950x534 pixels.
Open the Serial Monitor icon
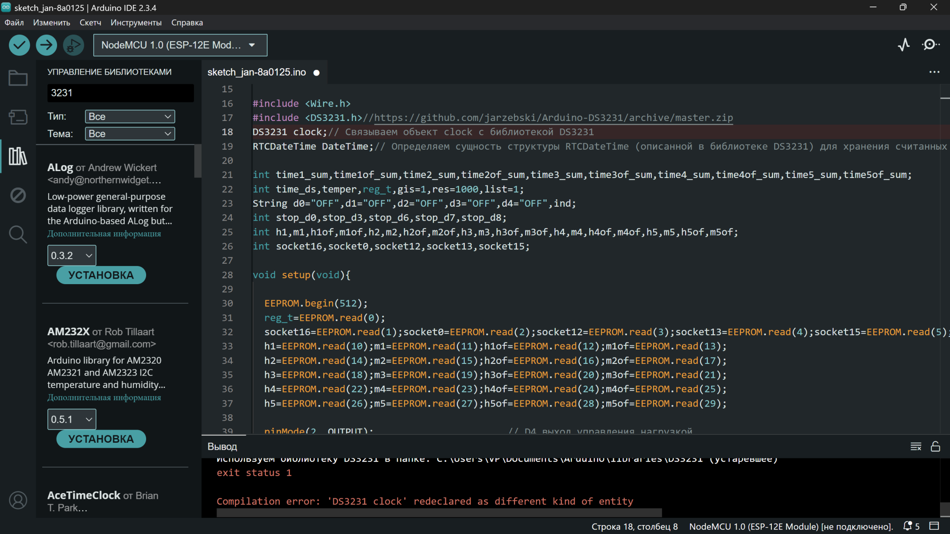[x=930, y=45]
